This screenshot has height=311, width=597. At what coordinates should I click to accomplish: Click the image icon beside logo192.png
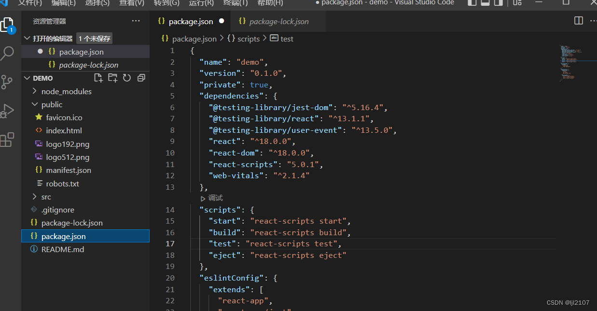(x=39, y=144)
